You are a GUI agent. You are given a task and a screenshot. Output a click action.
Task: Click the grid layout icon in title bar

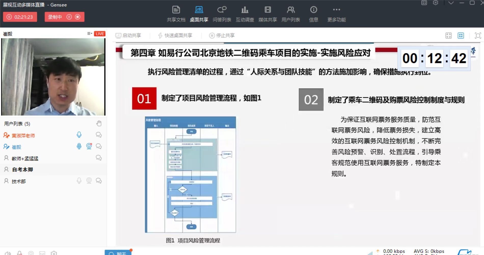(424, 3)
